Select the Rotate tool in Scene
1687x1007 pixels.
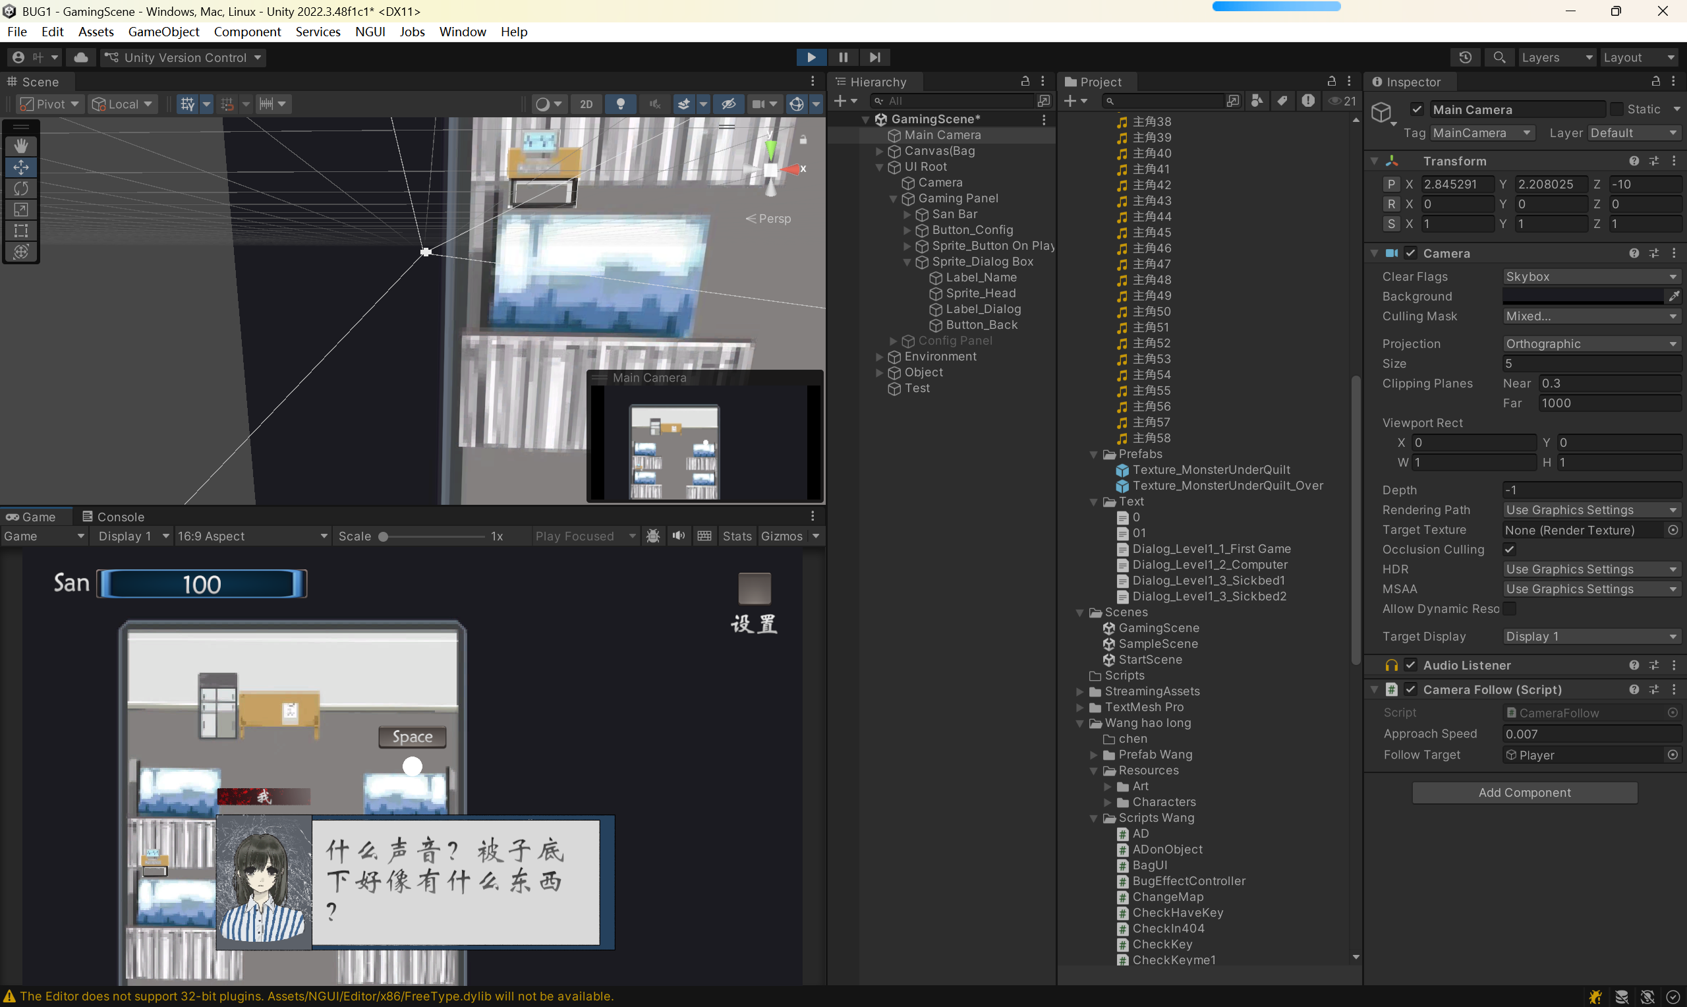21,188
